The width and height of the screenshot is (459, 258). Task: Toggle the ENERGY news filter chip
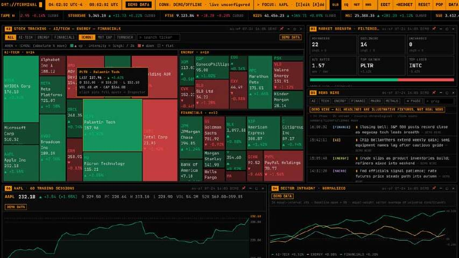coord(340,101)
